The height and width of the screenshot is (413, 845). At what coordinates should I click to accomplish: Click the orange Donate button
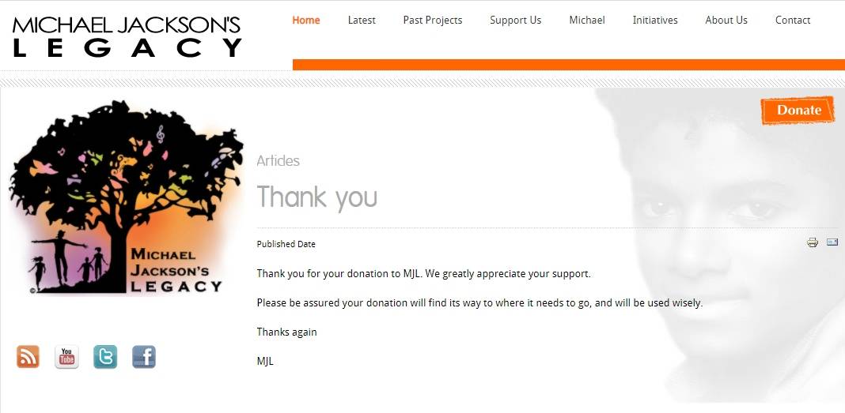798,111
